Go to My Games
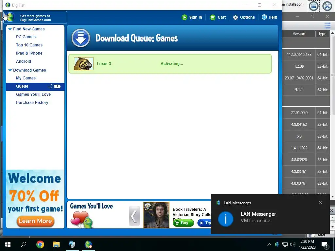 [x=26, y=78]
